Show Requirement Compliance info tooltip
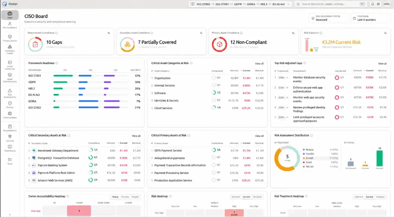This screenshot has height=217, width=394. point(56,33)
